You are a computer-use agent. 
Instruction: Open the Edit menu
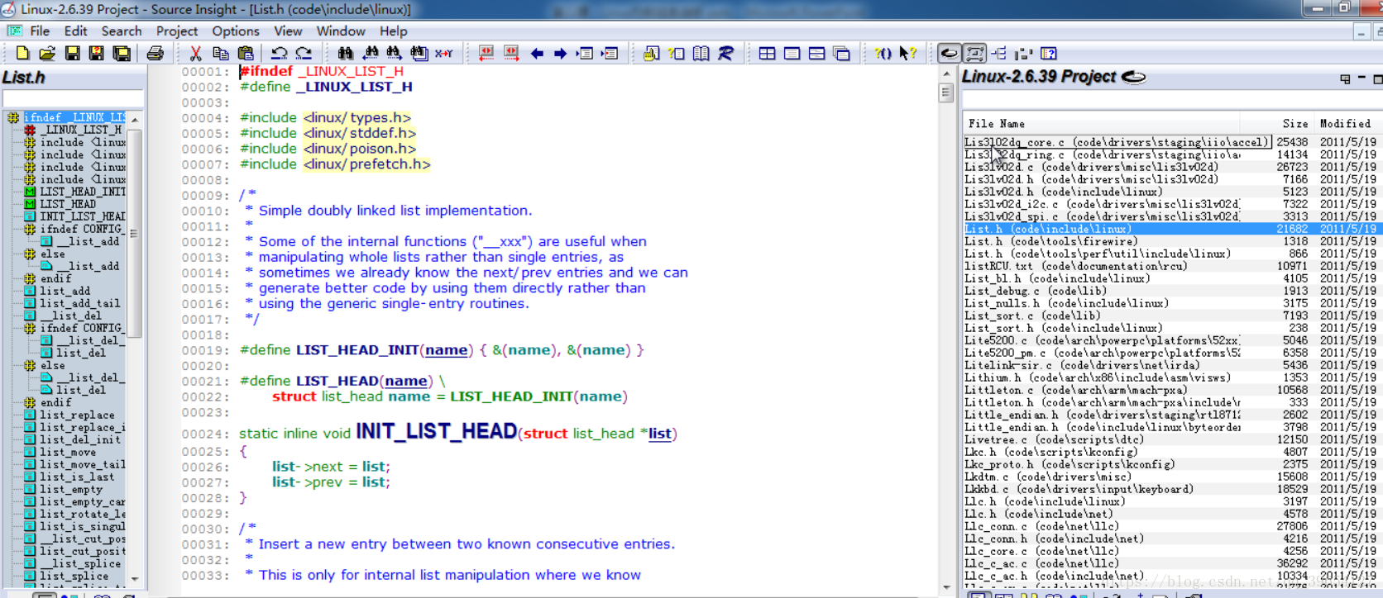[75, 31]
